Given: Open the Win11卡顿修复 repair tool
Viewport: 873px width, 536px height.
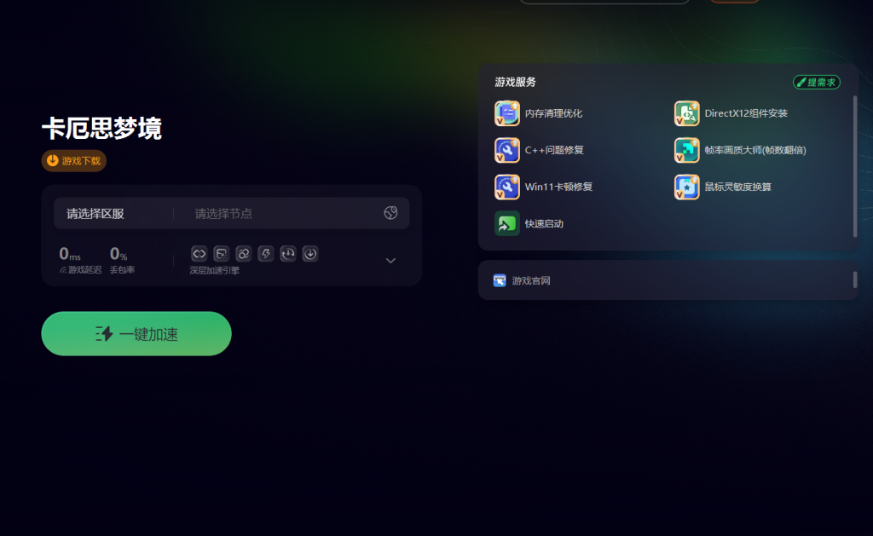Looking at the screenshot, I should pos(507,187).
